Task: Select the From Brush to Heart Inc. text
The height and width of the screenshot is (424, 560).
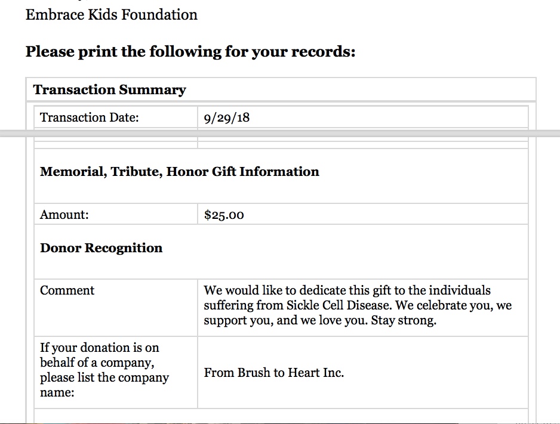Action: (273, 373)
